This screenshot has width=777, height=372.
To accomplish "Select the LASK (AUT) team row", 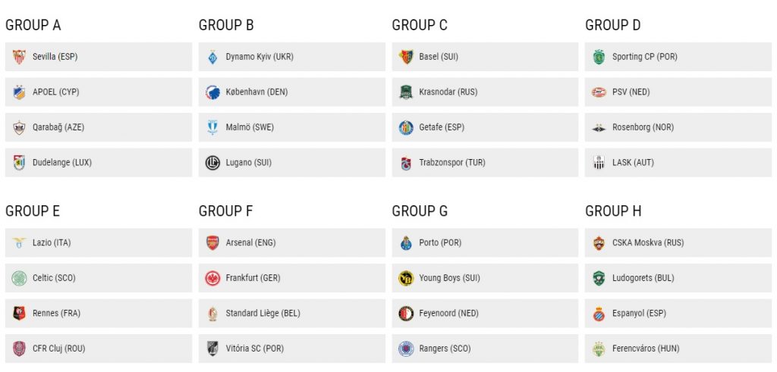I will [x=678, y=163].
